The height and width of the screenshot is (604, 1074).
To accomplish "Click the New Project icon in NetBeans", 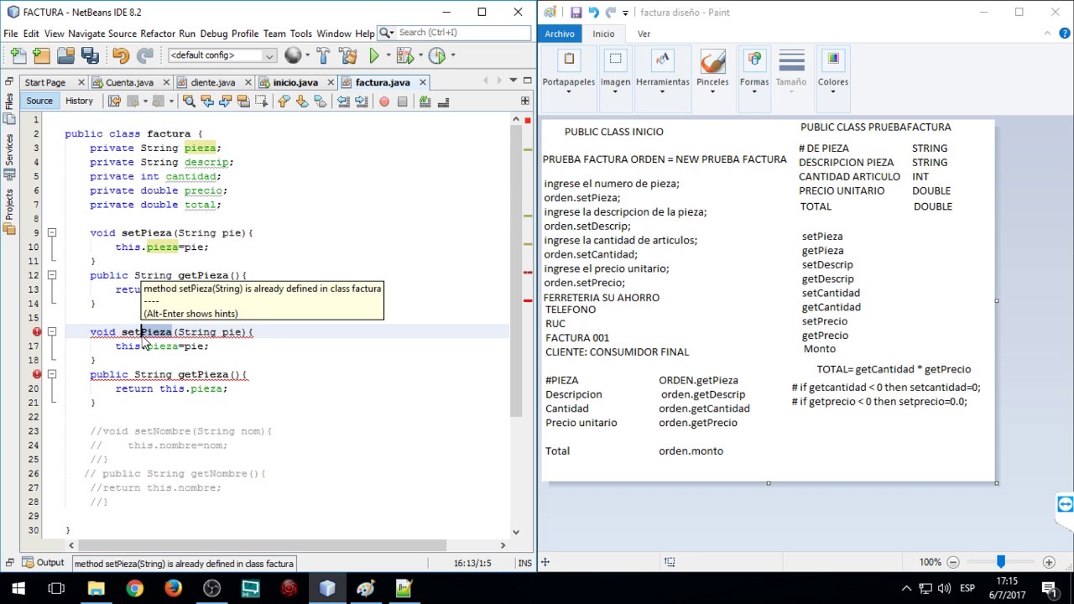I will [x=42, y=55].
